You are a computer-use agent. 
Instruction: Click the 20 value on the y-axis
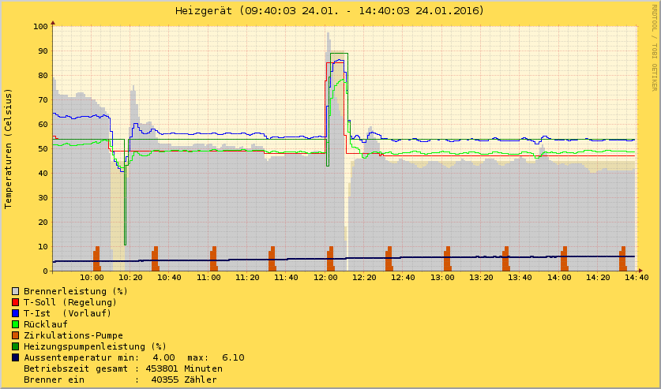(43, 222)
